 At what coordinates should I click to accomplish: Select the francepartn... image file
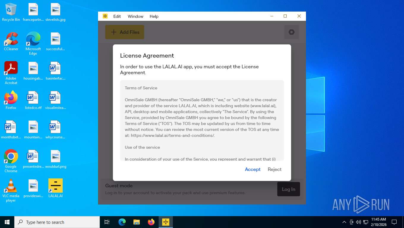click(33, 12)
